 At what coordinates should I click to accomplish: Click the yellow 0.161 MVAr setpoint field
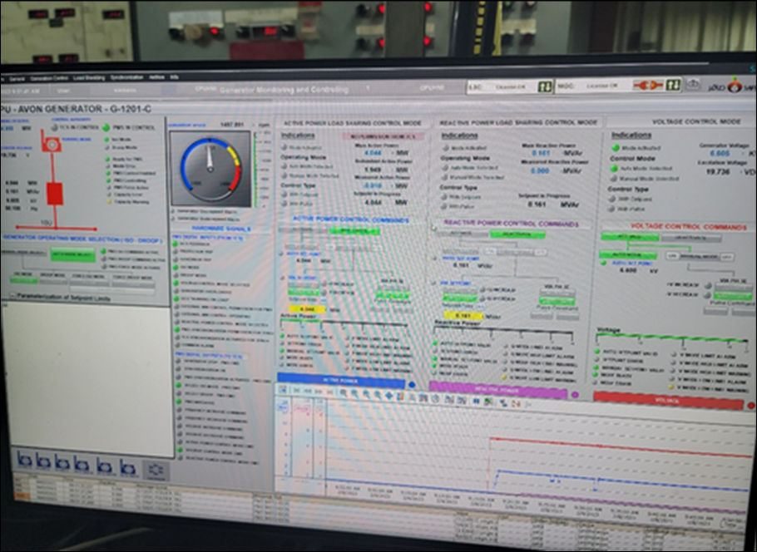point(463,316)
